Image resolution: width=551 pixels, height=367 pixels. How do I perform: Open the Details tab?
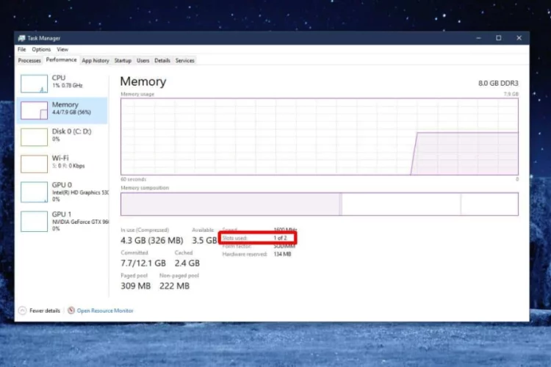pos(162,60)
